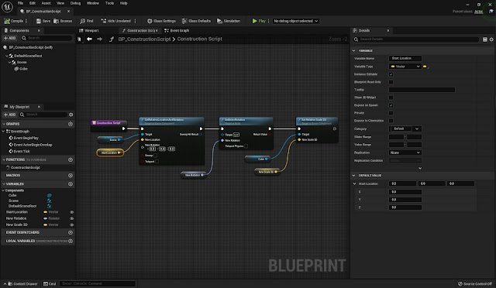Toggle Hide Unrelated nodes
Image resolution: width=496 pixels, height=288 pixels.
point(115,21)
